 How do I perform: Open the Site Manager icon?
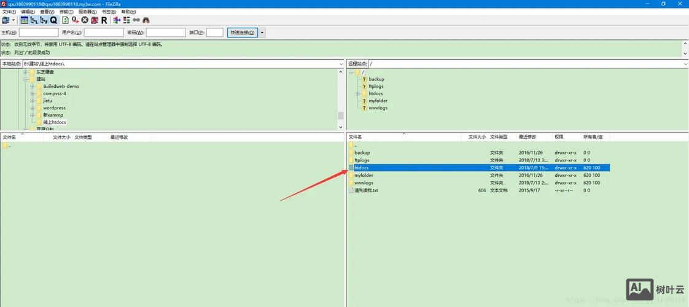tap(6, 20)
